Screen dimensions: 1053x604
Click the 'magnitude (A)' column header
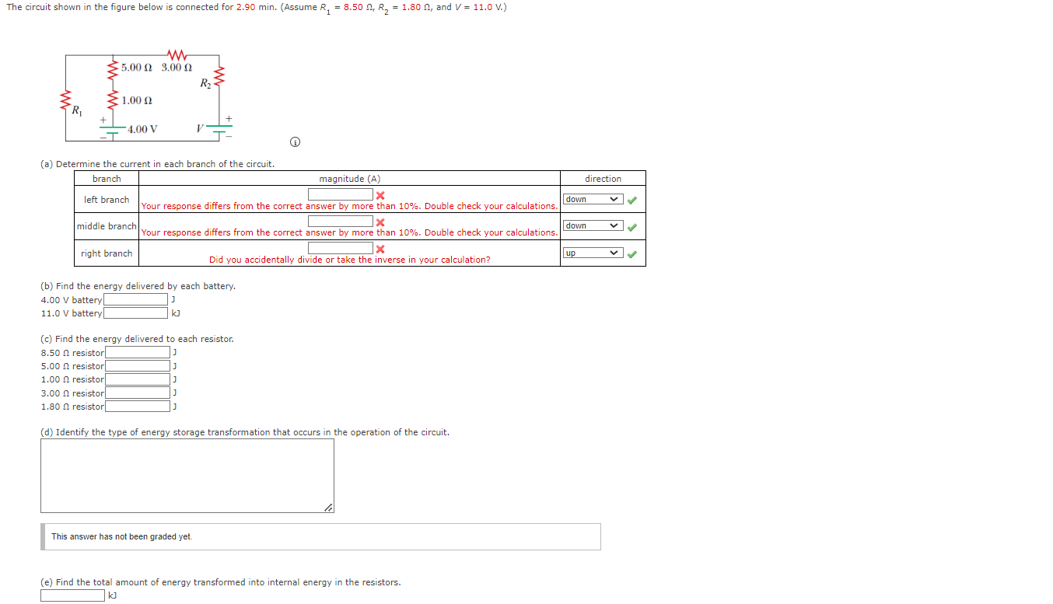[x=350, y=179]
